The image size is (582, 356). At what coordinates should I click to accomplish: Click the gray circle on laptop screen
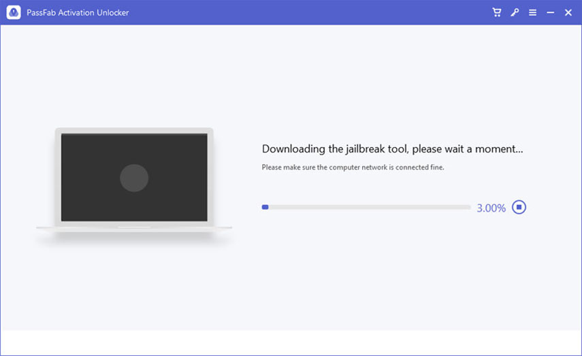coord(134,178)
